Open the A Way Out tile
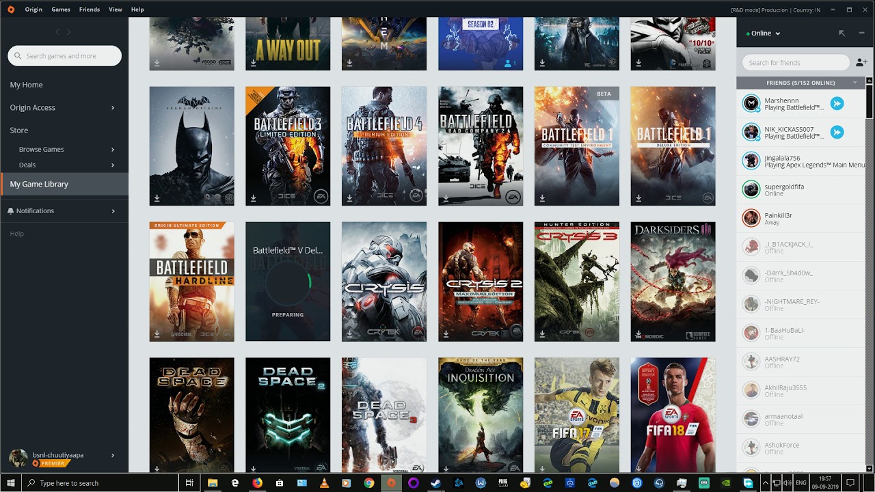The height and width of the screenshot is (492, 875). click(x=288, y=44)
